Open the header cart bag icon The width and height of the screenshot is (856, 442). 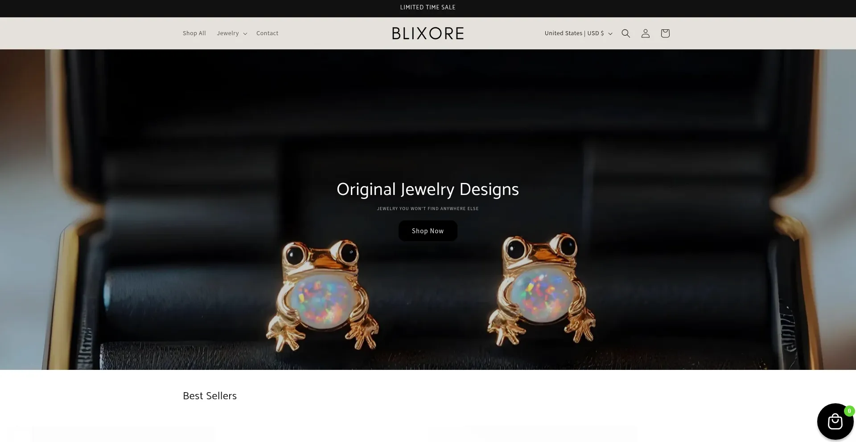[x=665, y=33]
